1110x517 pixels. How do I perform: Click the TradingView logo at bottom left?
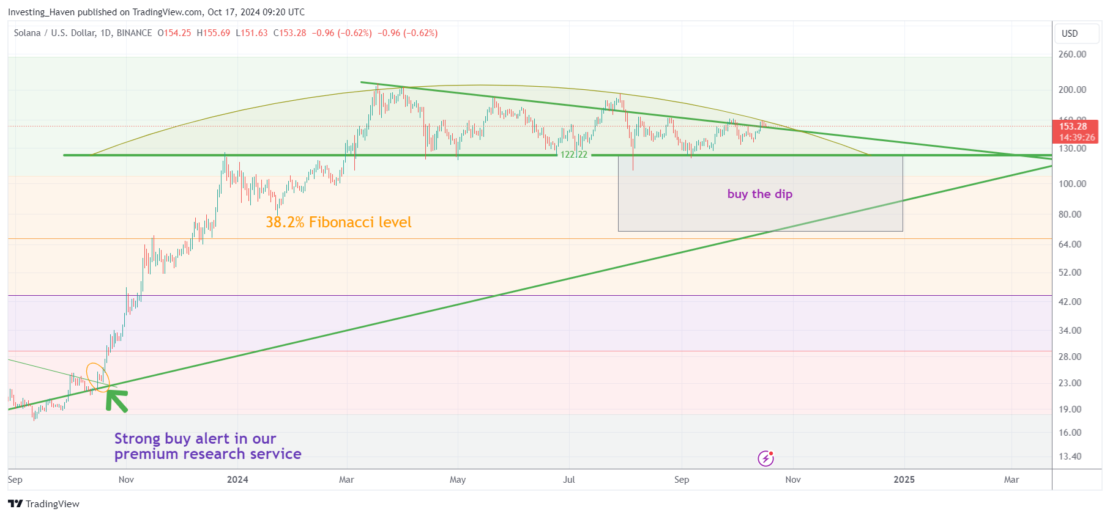click(43, 504)
